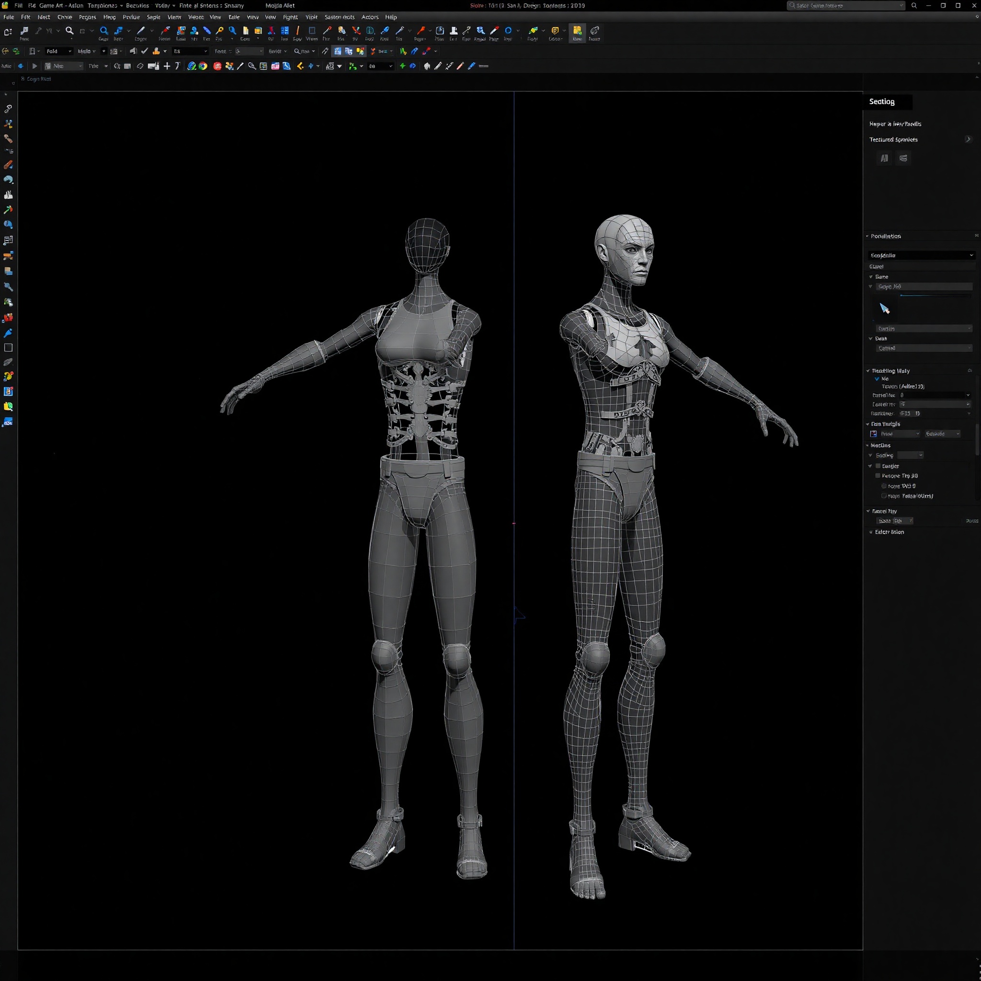Click the arrow button next to Textured Sprakets

point(968,139)
